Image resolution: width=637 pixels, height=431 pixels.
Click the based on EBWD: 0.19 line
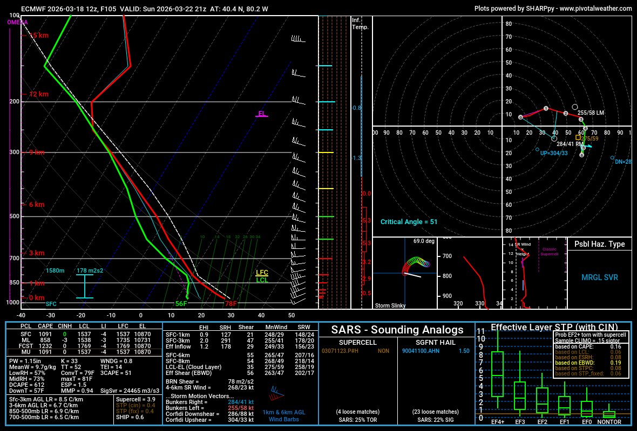[x=588, y=363]
